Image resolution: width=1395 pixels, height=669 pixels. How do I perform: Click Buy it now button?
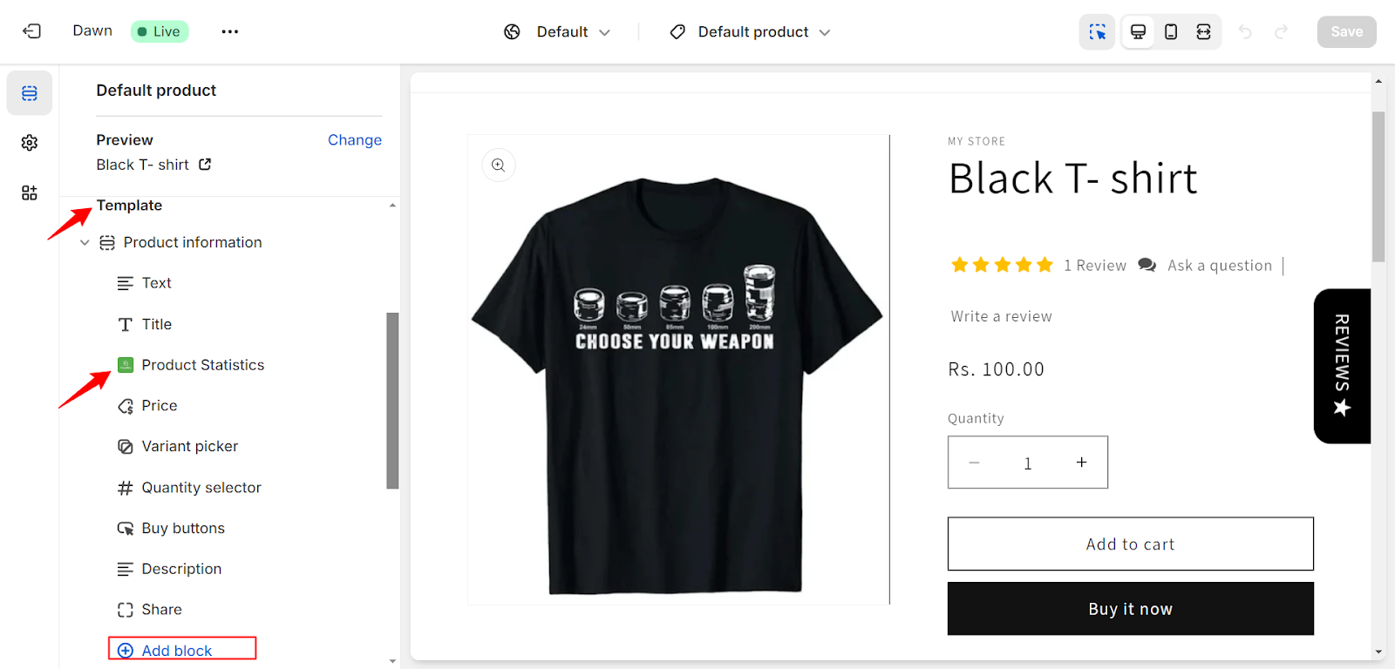pyautogui.click(x=1130, y=609)
